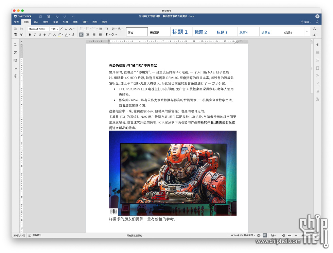Switch to the 协作 tab
Image resolution: width=333 pixels, height=253 pixels.
(x=75, y=22)
